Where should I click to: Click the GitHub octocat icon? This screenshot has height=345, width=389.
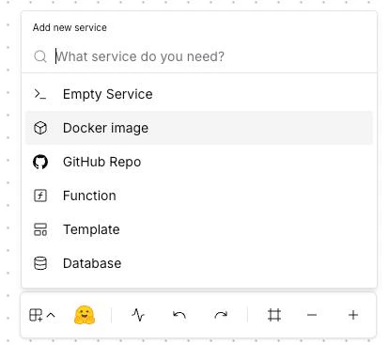40,162
